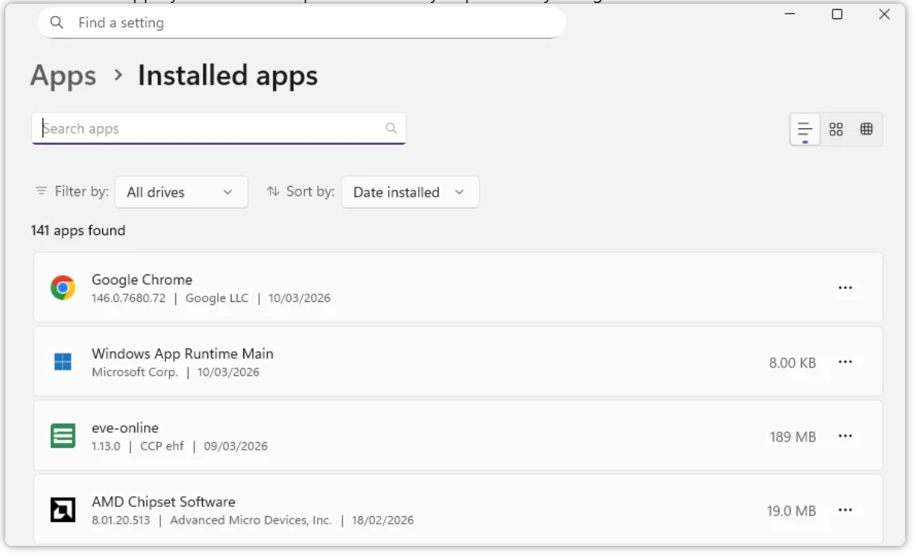Open more options for Windows App Runtime Main
915x558 pixels.
pos(845,362)
